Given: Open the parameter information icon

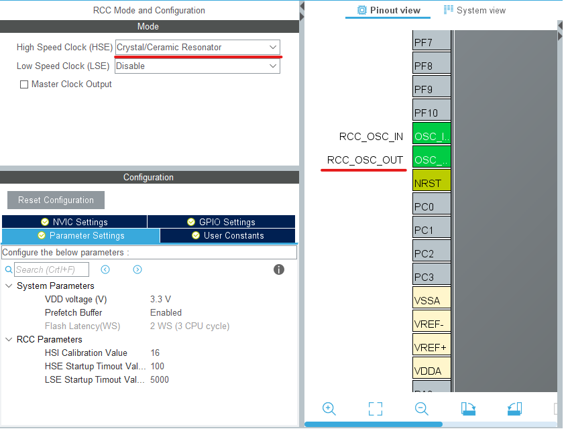Looking at the screenshot, I should (x=278, y=269).
